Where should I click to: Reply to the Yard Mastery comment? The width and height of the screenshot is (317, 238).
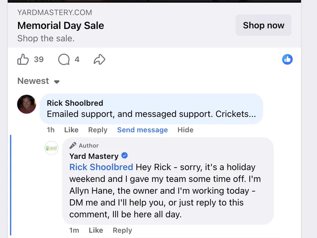click(x=122, y=231)
